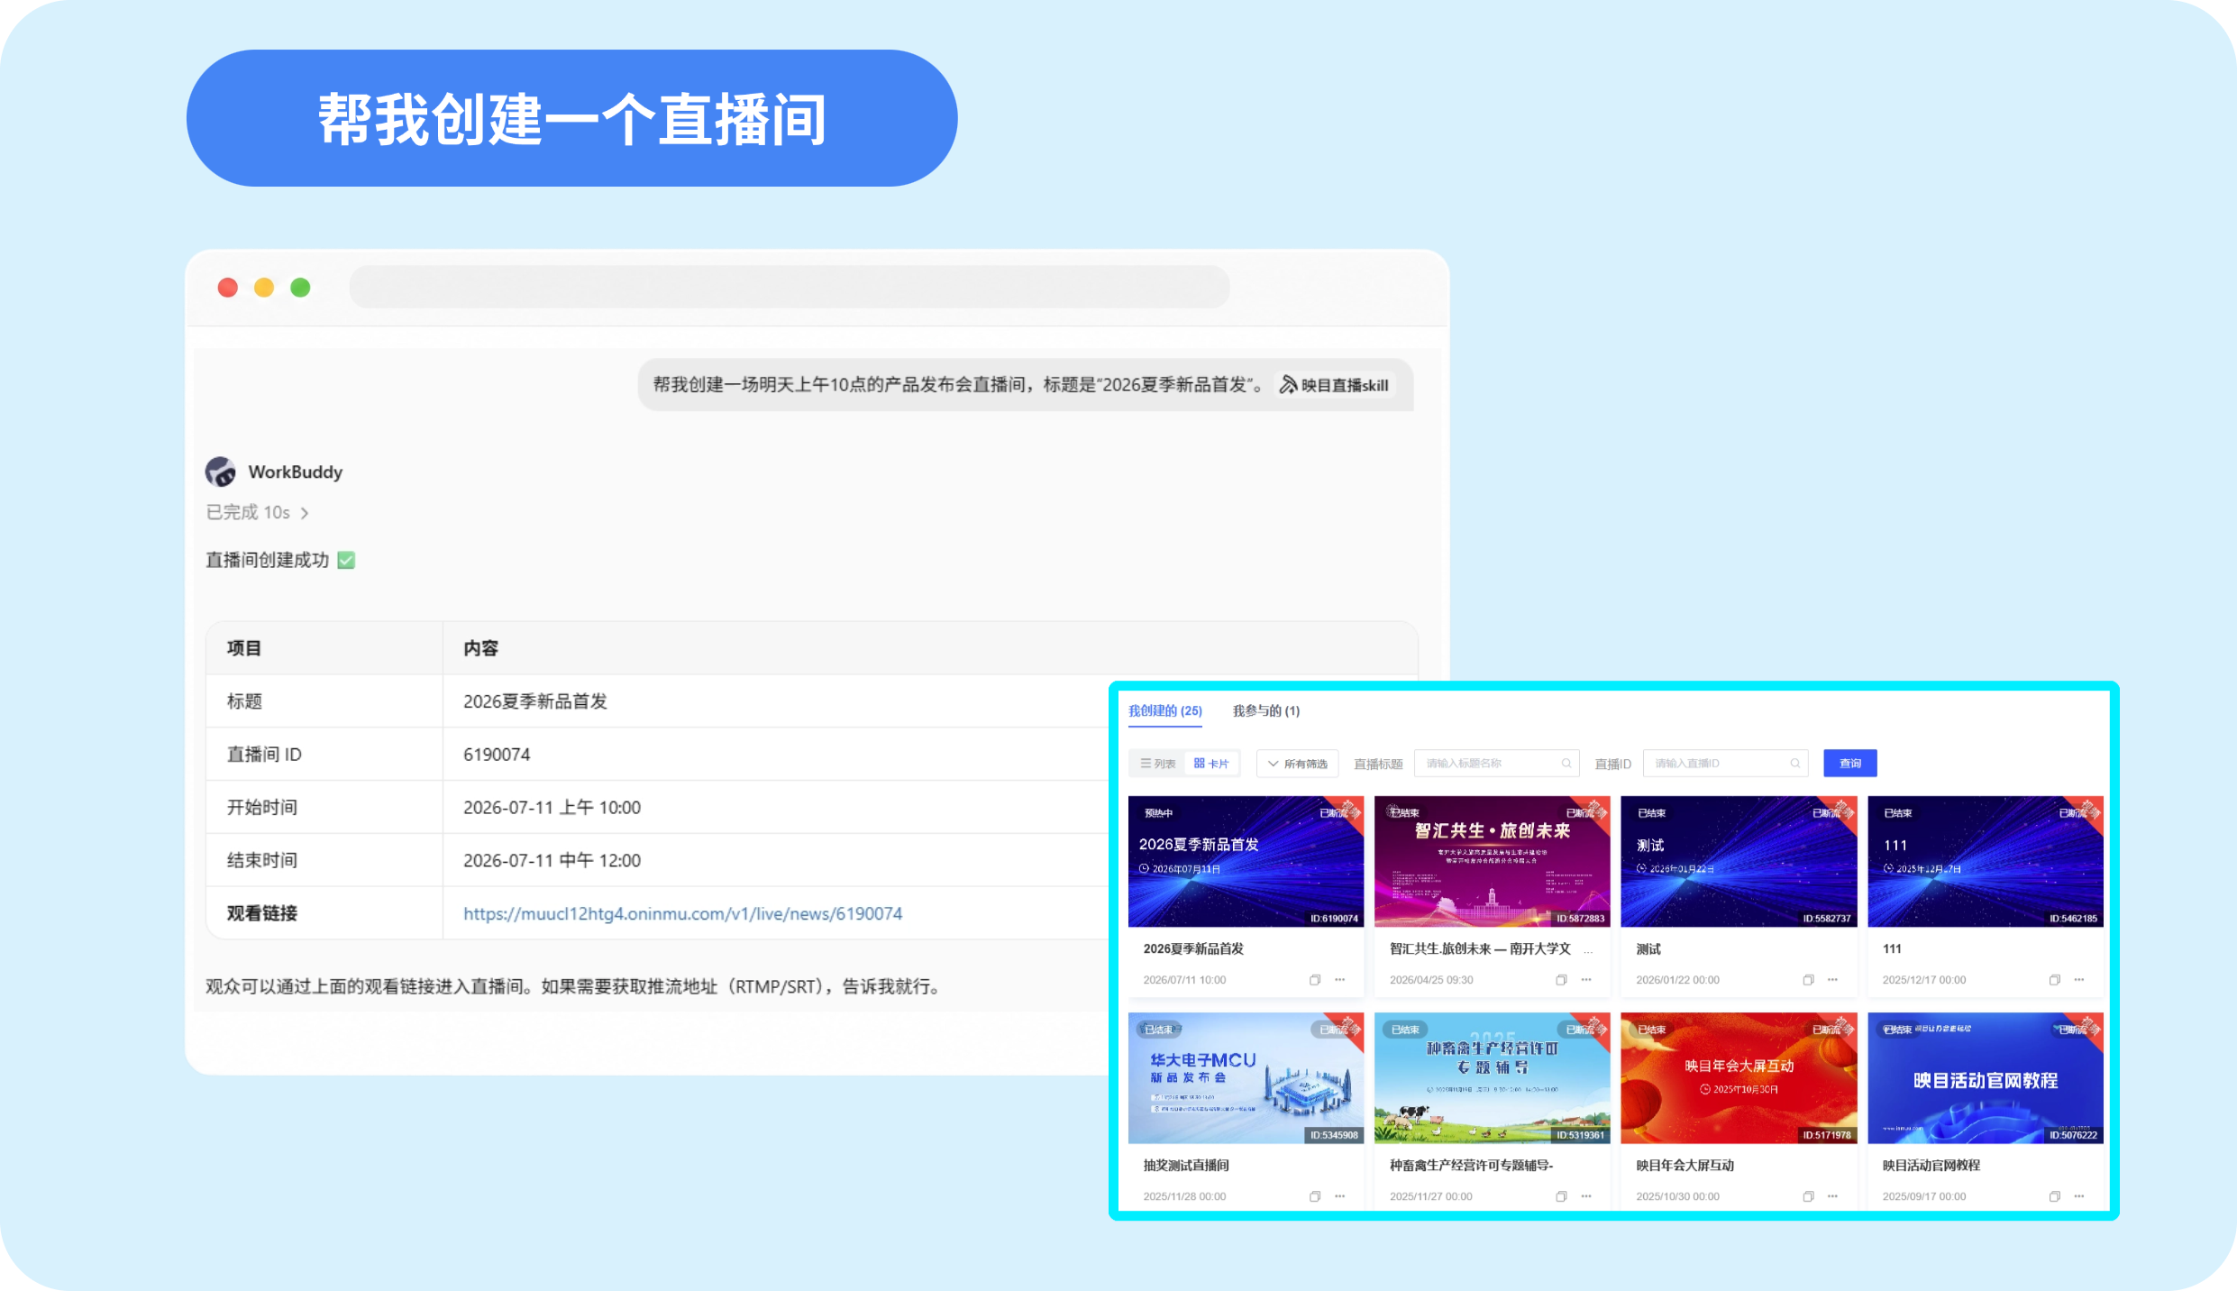Image resolution: width=2237 pixels, height=1291 pixels.
Task: Open more options on 2026夏季新品首发 card
Action: pyautogui.click(x=1340, y=980)
